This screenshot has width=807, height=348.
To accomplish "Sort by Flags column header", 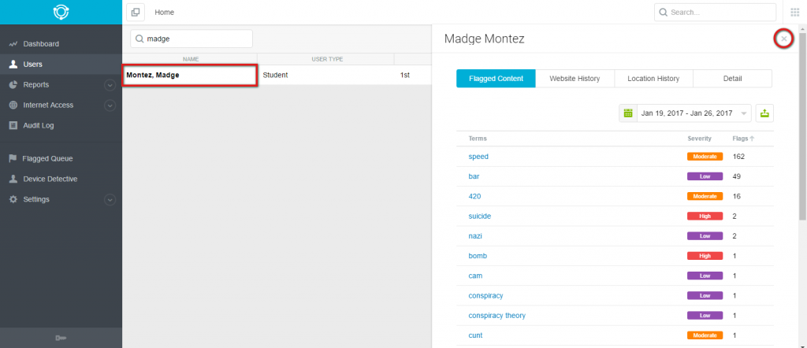I will point(743,139).
